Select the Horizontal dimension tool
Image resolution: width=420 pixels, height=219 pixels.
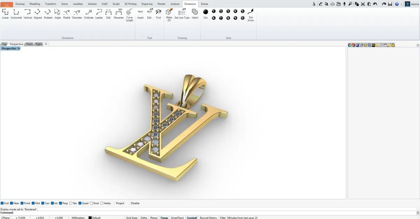coord(16,14)
